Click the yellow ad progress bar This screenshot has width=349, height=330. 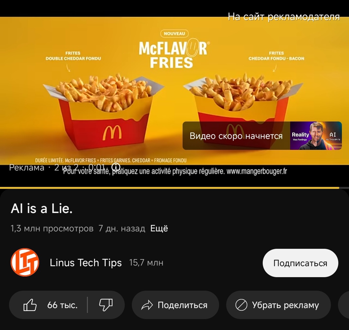(x=170, y=188)
